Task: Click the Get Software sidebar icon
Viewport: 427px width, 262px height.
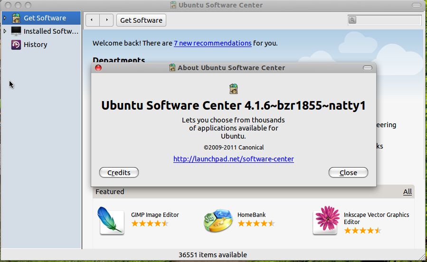Action: [x=16, y=18]
